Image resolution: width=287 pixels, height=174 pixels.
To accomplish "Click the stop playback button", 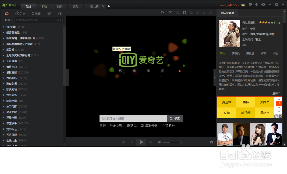I will pyautogui.click(x=123, y=142).
